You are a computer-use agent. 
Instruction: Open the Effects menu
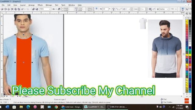pyautogui.click(x=40, y=5)
